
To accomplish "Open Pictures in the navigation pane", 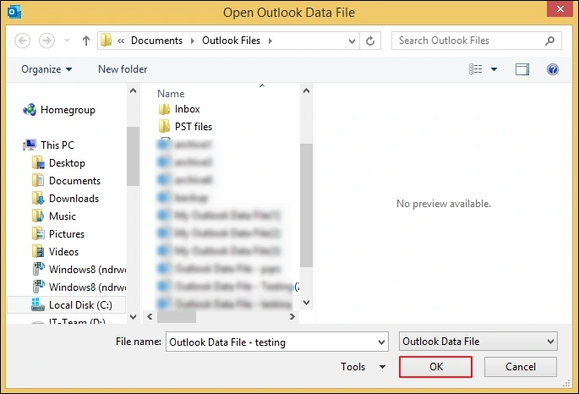I will click(x=67, y=233).
